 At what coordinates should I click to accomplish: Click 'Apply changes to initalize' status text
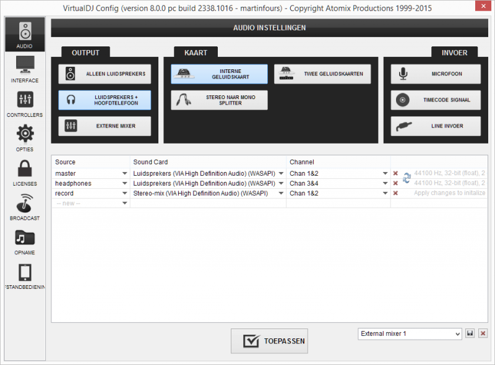click(x=450, y=193)
